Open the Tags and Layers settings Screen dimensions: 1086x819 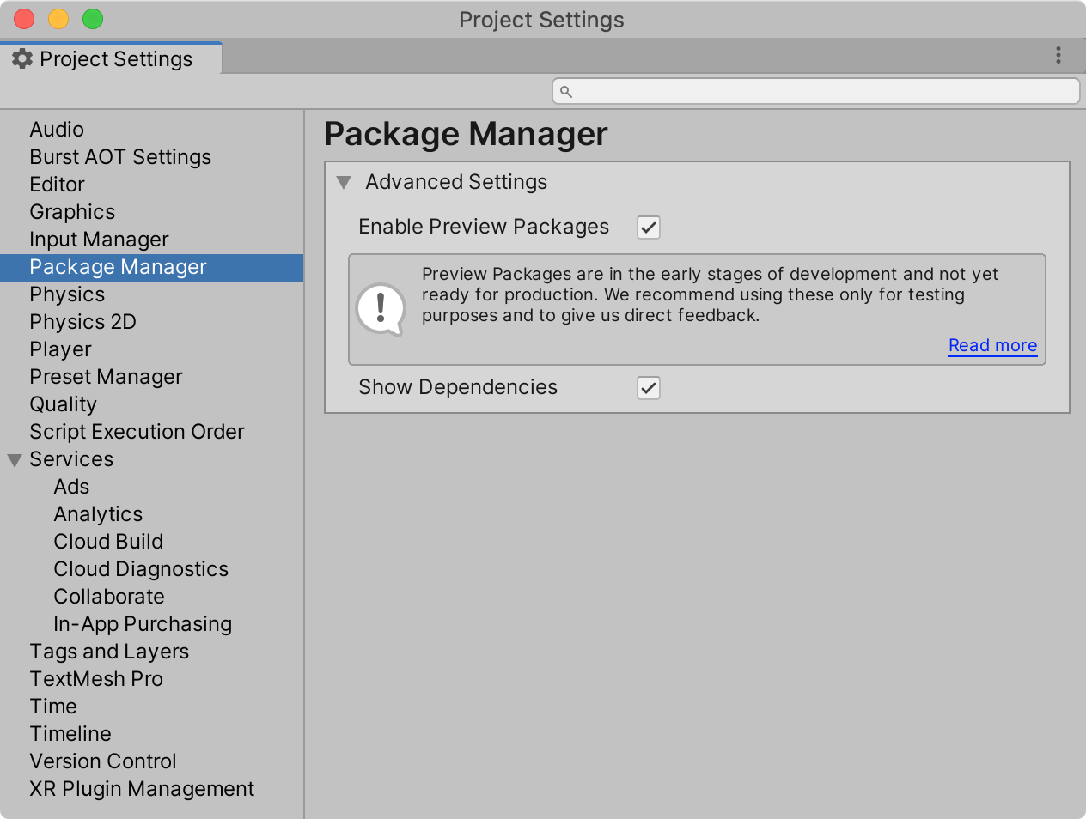point(109,652)
